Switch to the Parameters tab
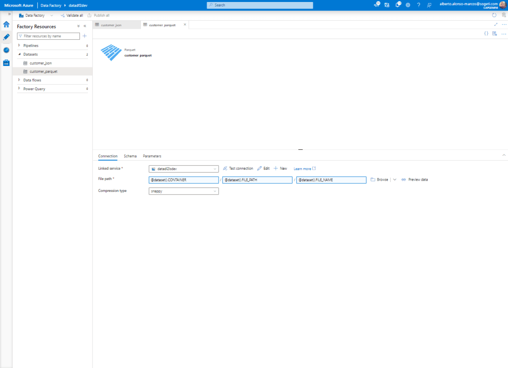Screen dimensions: 508x368 pyautogui.click(x=152, y=156)
